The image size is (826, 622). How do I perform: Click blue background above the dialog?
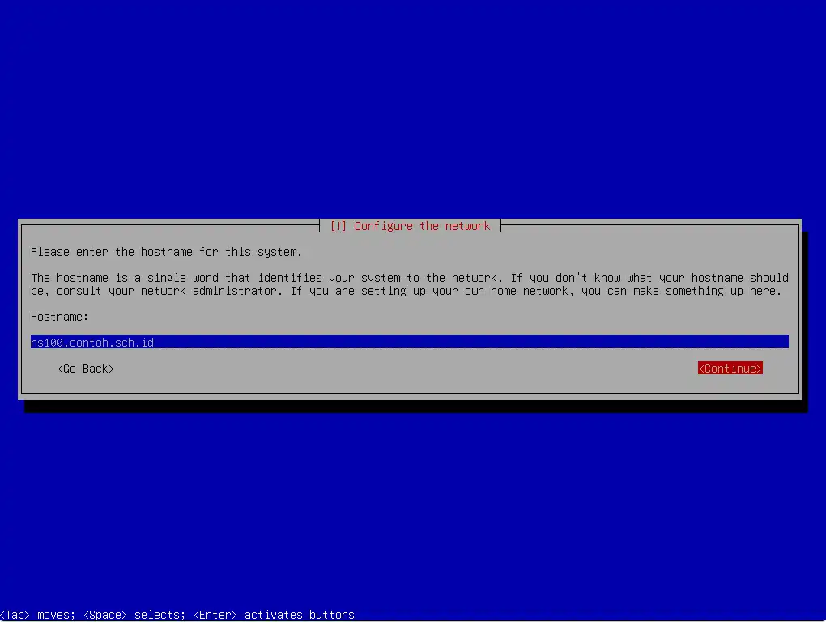click(x=413, y=105)
